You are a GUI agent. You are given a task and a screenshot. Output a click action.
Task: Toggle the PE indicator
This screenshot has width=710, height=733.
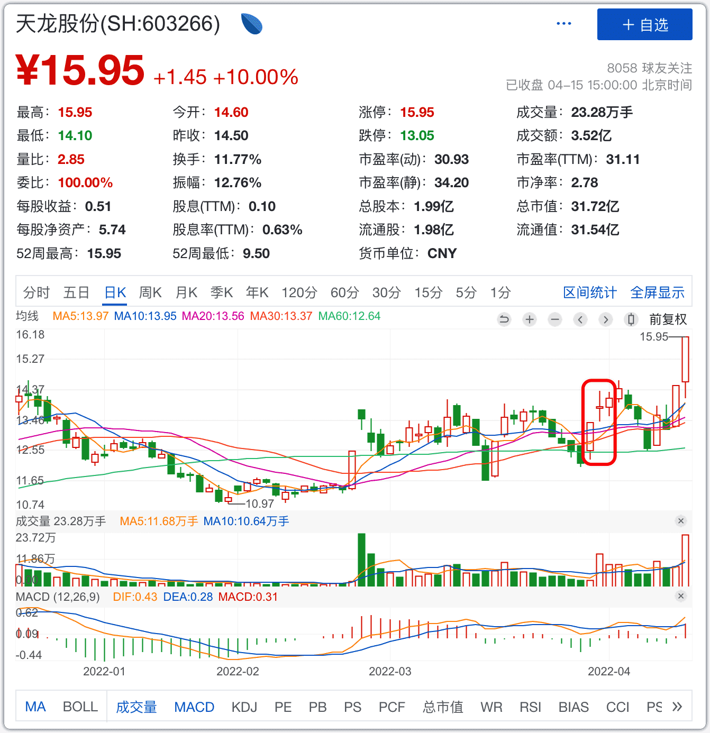coord(283,707)
